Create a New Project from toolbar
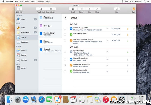The image size is (151, 105). tap(41, 9)
